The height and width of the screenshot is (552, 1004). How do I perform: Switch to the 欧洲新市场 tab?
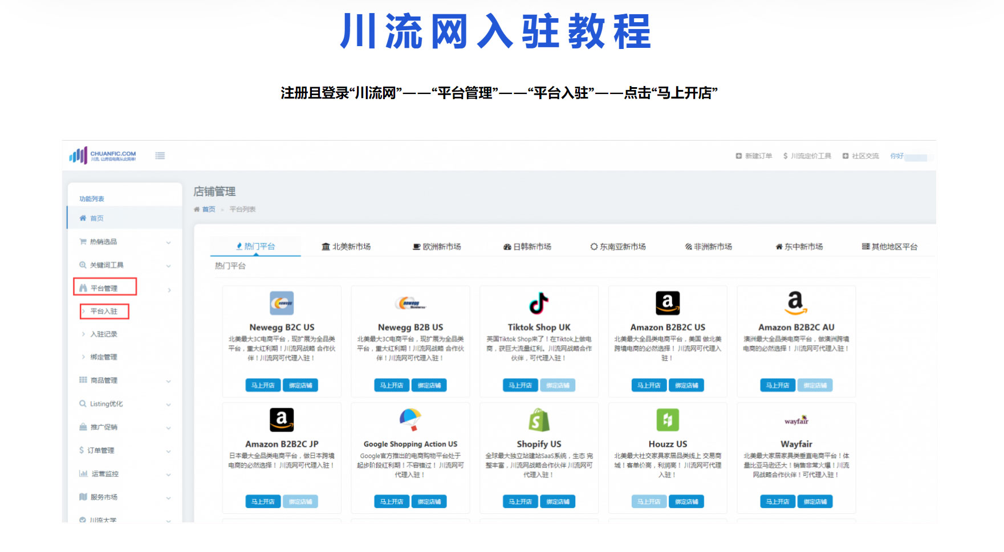click(437, 246)
